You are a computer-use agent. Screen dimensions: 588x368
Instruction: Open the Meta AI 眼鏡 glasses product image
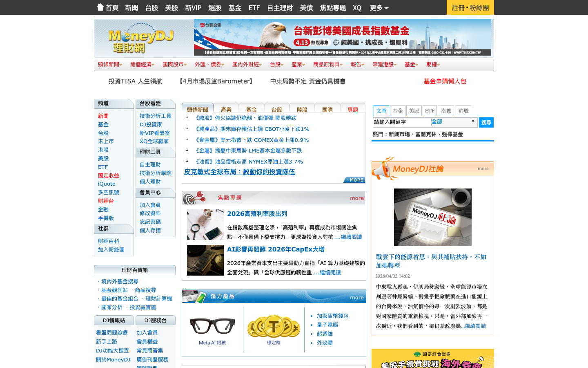pos(212,326)
